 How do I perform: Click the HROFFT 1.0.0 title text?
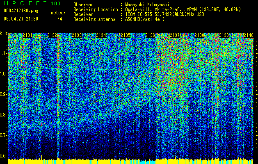32,3
